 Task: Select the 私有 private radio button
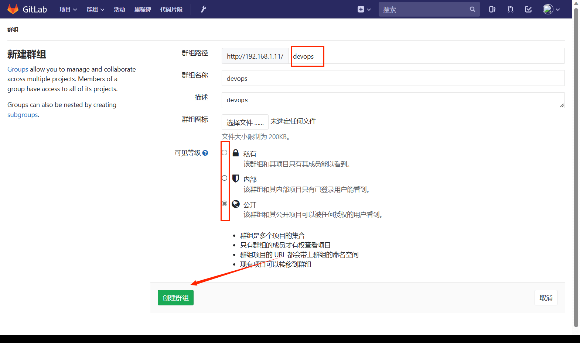pyautogui.click(x=224, y=152)
